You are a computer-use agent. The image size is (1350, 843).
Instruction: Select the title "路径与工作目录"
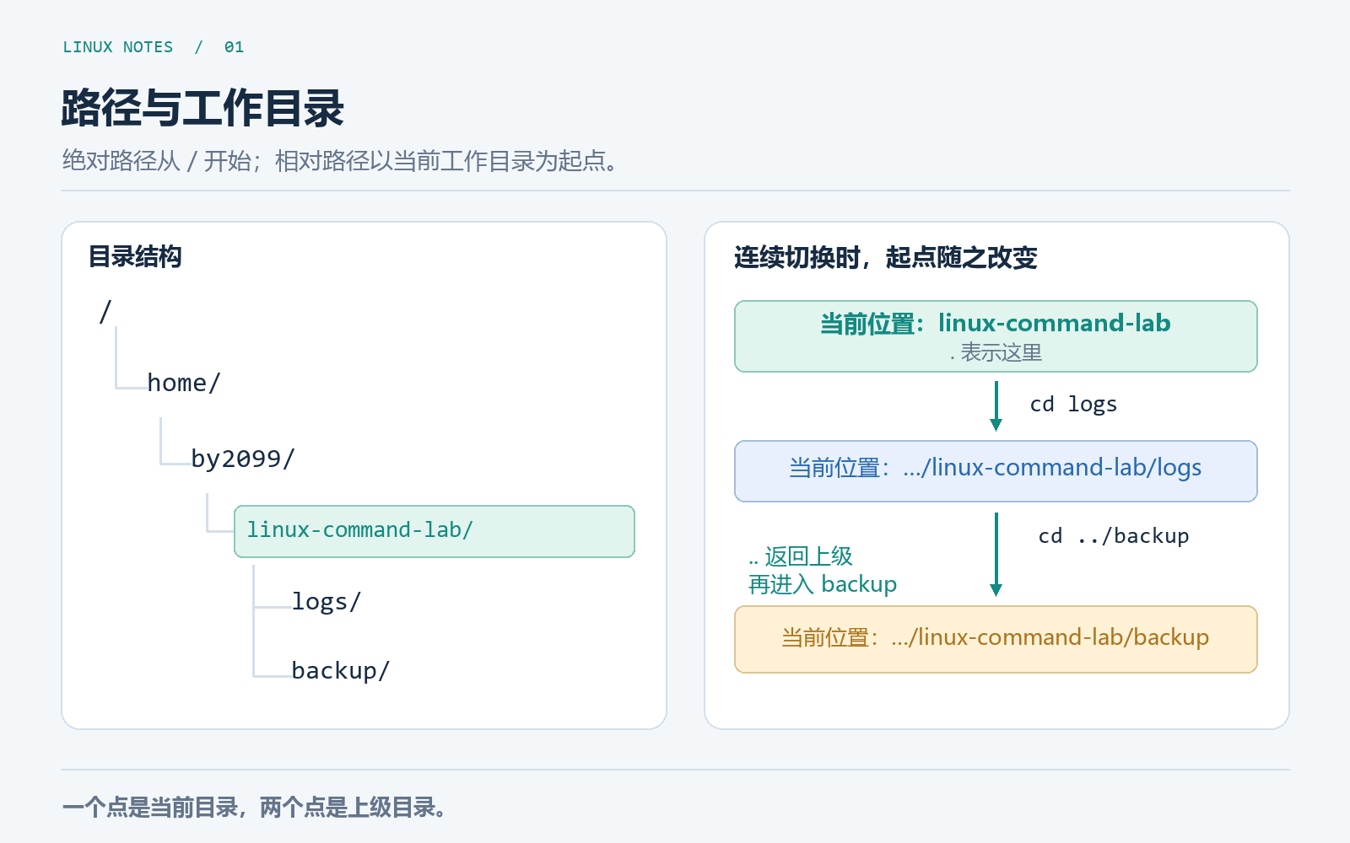[202, 109]
